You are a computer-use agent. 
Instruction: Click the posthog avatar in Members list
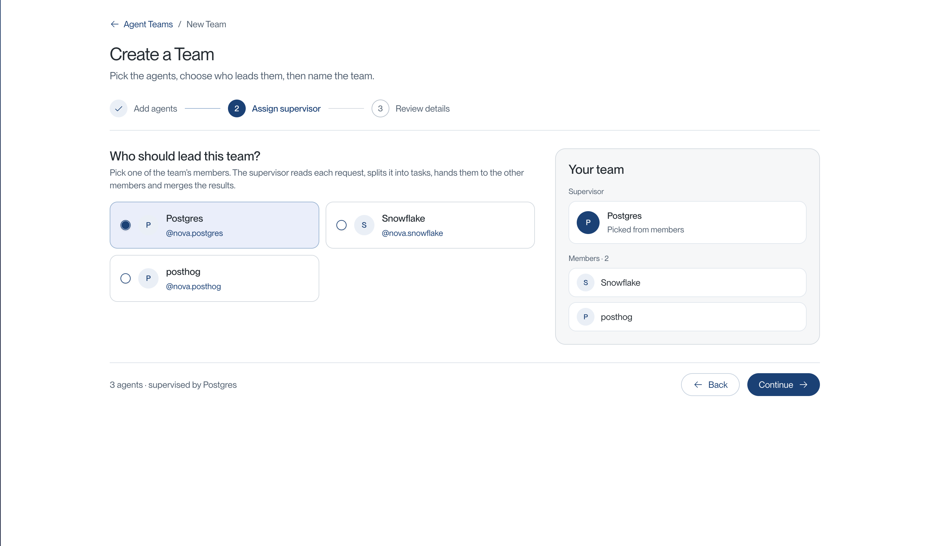pos(585,317)
